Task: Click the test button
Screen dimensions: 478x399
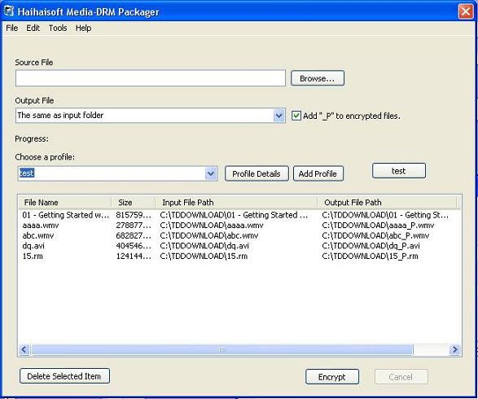Action: [x=398, y=171]
